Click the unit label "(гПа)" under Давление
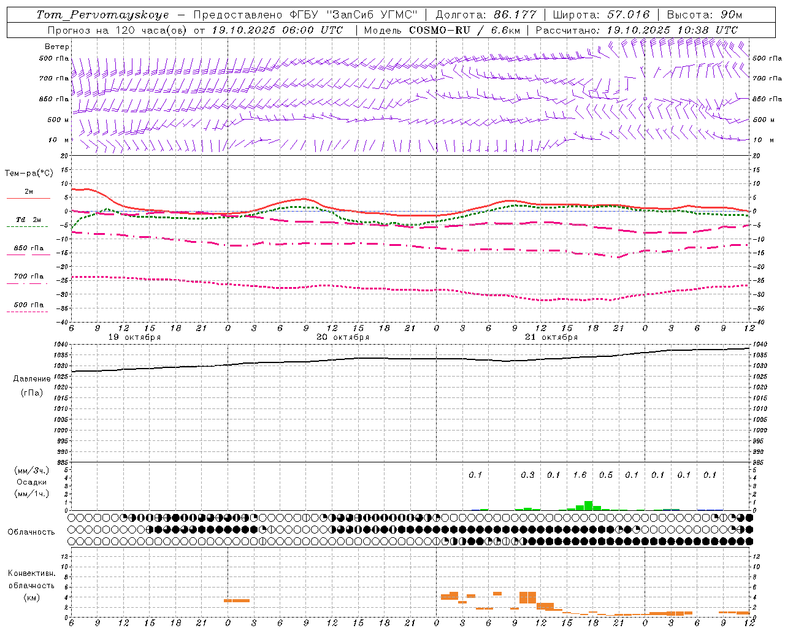The image size is (785, 628). (x=31, y=393)
